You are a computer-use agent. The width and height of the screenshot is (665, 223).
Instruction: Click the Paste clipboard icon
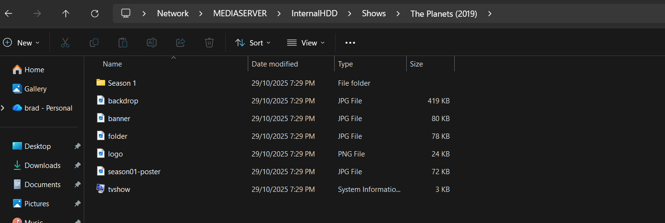pos(123,43)
